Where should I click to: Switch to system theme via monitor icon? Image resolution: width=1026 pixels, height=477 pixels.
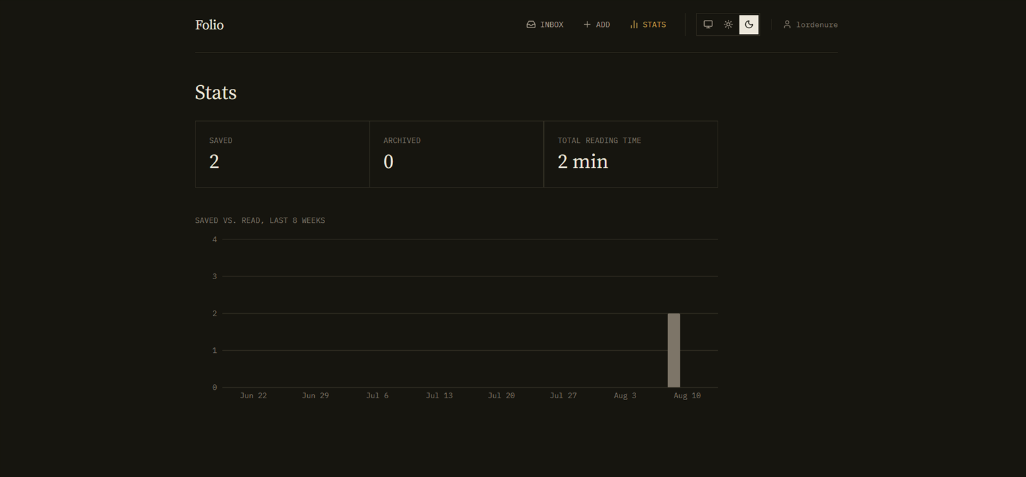coord(708,24)
